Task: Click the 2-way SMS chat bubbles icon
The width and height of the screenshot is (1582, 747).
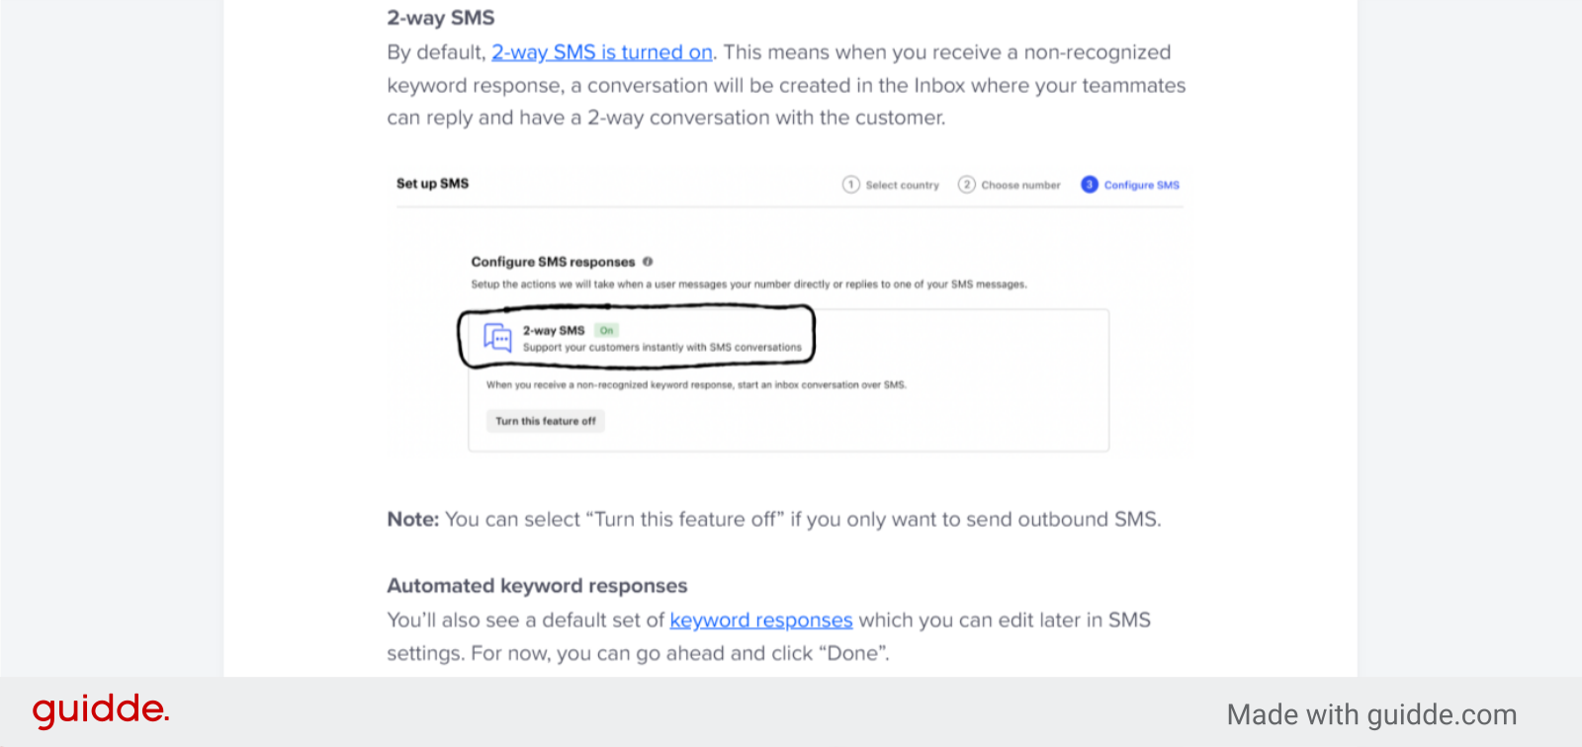Action: coord(495,338)
